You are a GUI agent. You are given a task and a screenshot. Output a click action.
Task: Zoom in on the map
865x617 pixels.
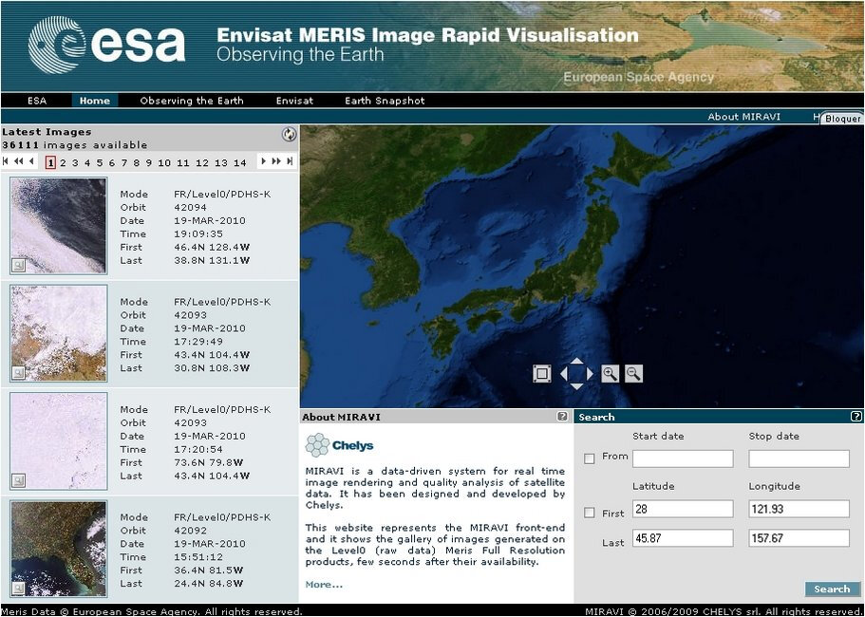pyautogui.click(x=610, y=374)
